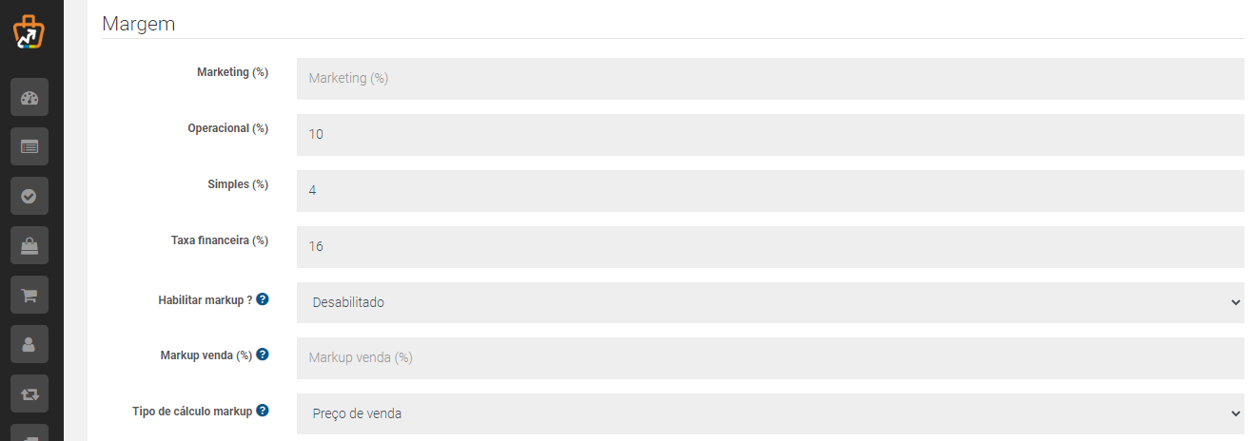Select the Operacional (%) field containing 10

tap(771, 135)
